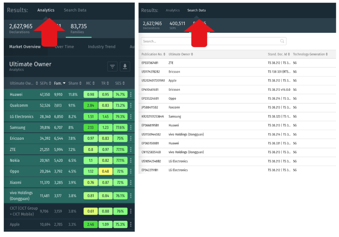Open the three-dot menu for Nokia row
Viewport: 339px width, 237px height.
click(131, 160)
